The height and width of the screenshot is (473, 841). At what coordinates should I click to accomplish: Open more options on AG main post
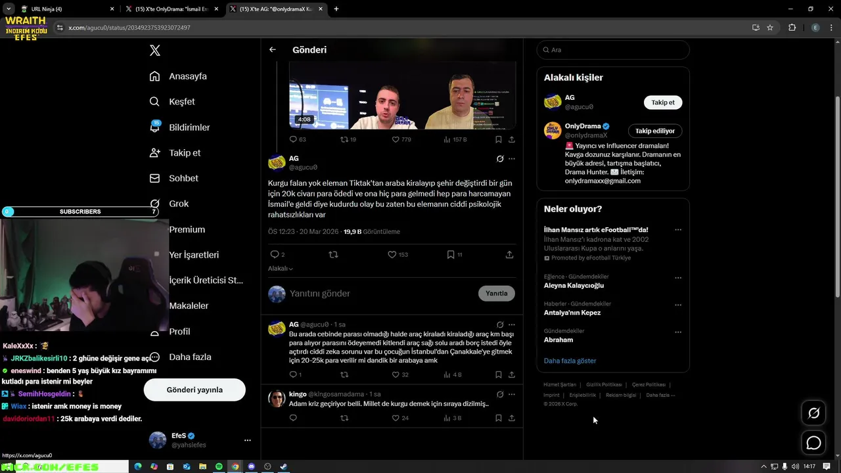(x=512, y=158)
